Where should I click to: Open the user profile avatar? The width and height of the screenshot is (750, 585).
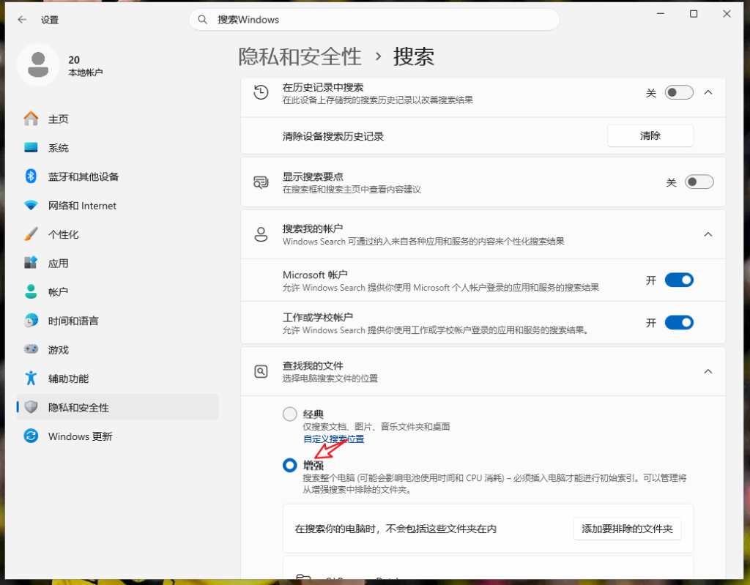pyautogui.click(x=38, y=65)
